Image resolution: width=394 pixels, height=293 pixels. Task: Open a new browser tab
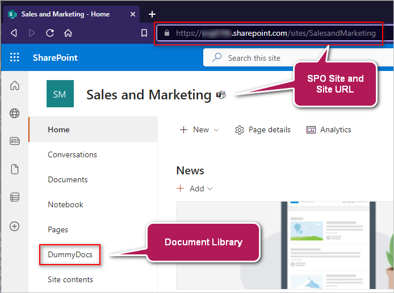(152, 14)
